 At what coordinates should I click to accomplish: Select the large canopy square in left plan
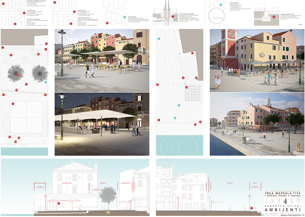tap(26, 117)
